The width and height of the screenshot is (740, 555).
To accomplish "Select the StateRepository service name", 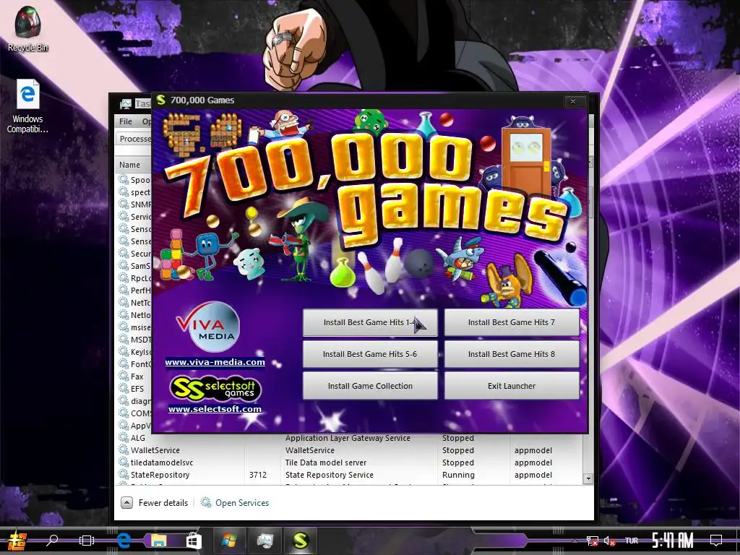I will click(x=160, y=475).
